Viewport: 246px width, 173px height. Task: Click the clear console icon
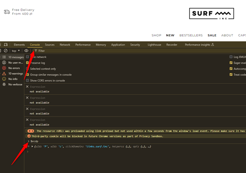click(6, 51)
